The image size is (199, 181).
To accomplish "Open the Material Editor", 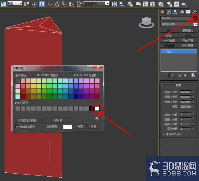I will pos(161,4).
